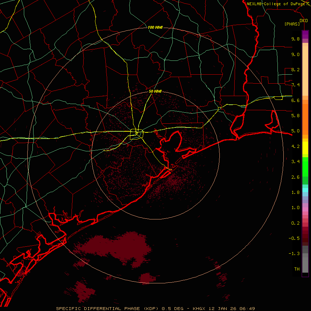Image resolution: width=311 pixels, height=311 pixels.
Task: Click the 5.0 color scale label
Action: point(295,131)
